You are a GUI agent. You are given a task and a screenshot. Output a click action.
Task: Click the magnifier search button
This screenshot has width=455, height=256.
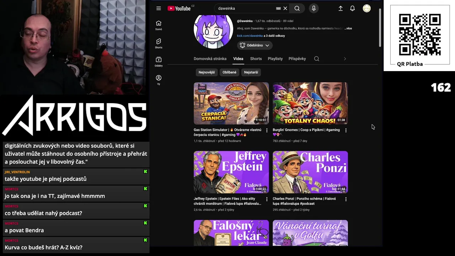(297, 9)
